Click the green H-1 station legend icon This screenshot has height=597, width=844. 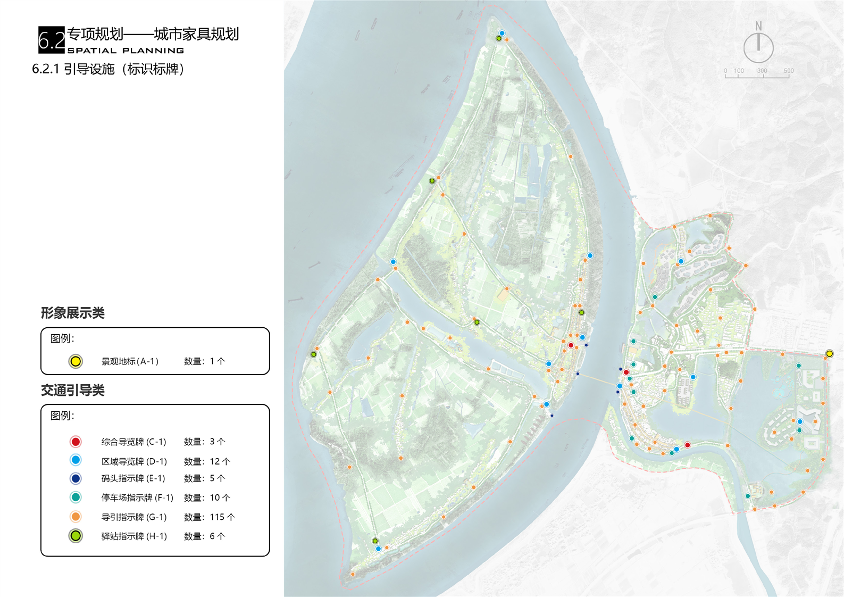point(76,536)
